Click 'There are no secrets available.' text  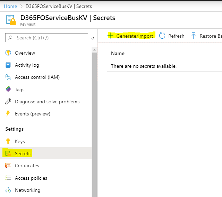pos(144,66)
